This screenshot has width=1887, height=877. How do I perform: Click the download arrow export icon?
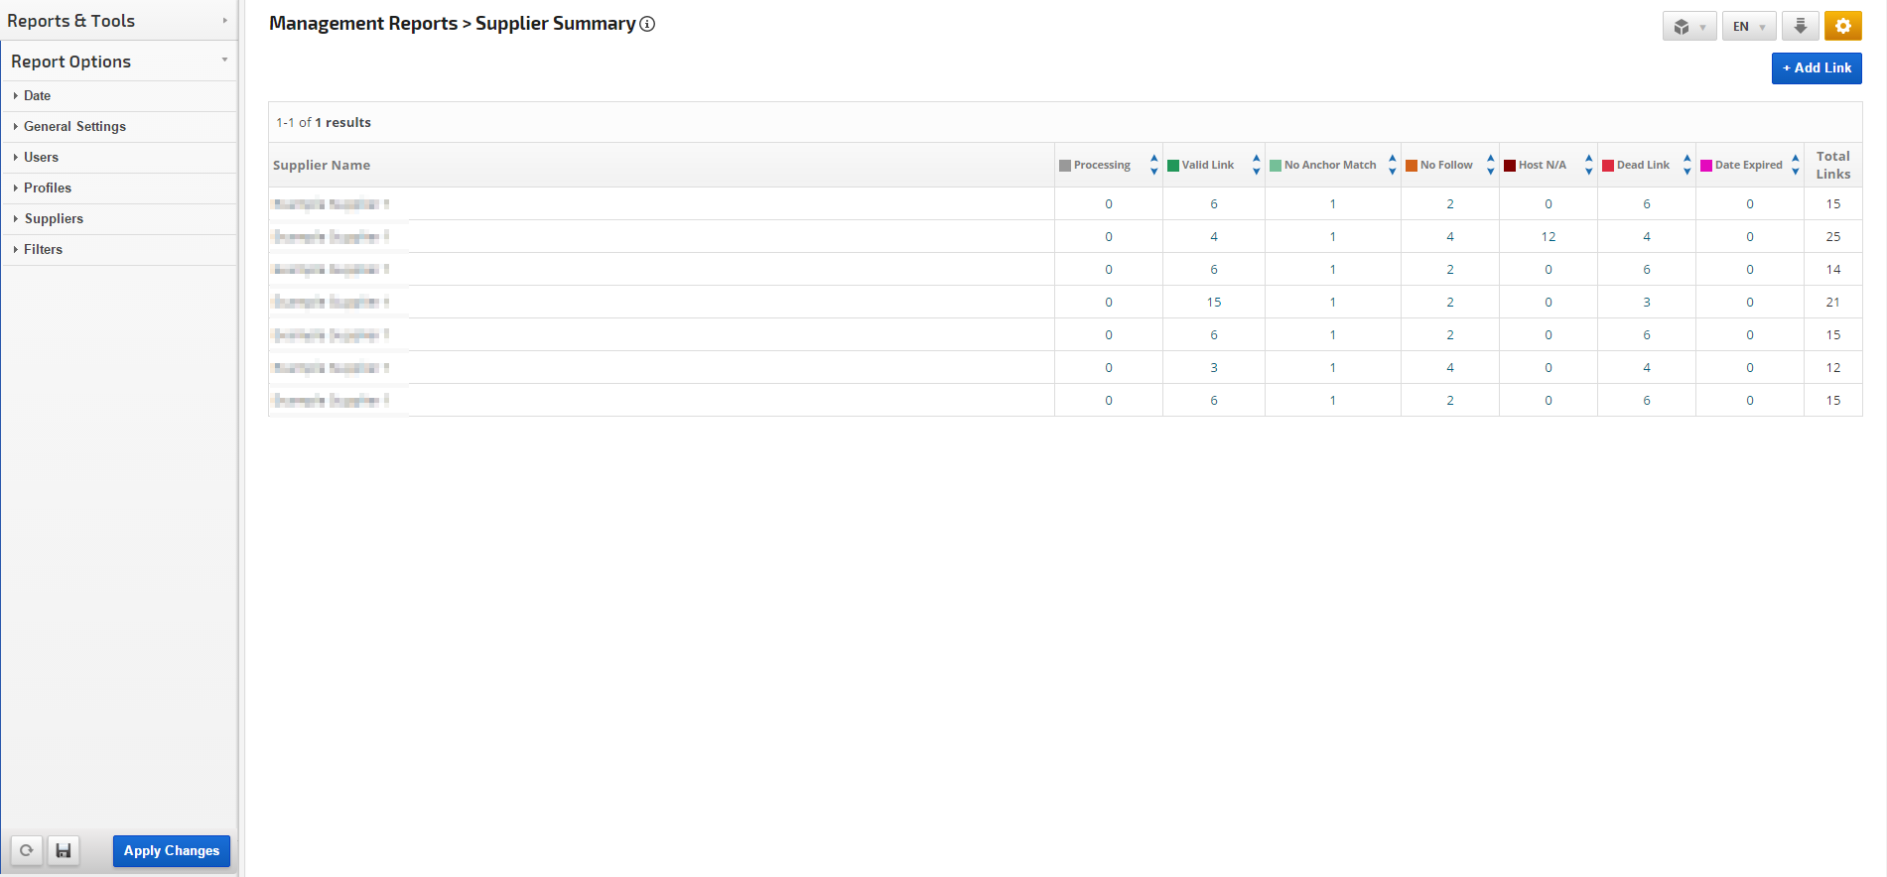1800,27
